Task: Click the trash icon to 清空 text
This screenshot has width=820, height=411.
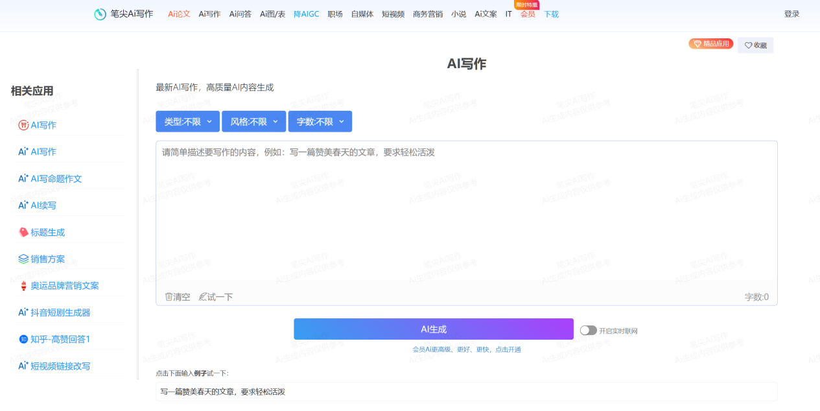Action: [x=169, y=297]
